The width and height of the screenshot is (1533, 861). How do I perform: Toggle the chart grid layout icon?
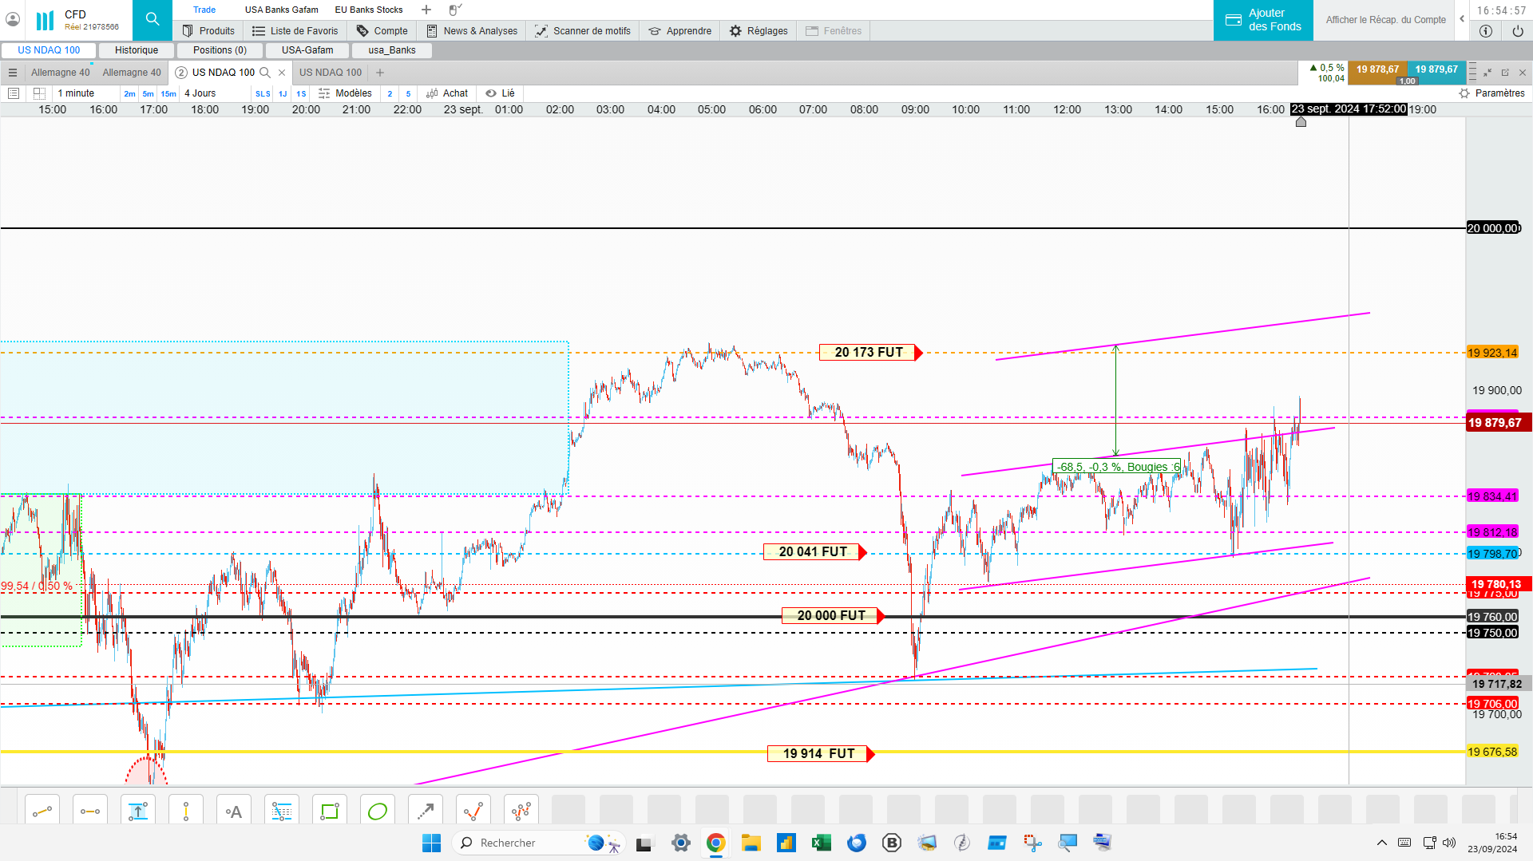point(39,93)
